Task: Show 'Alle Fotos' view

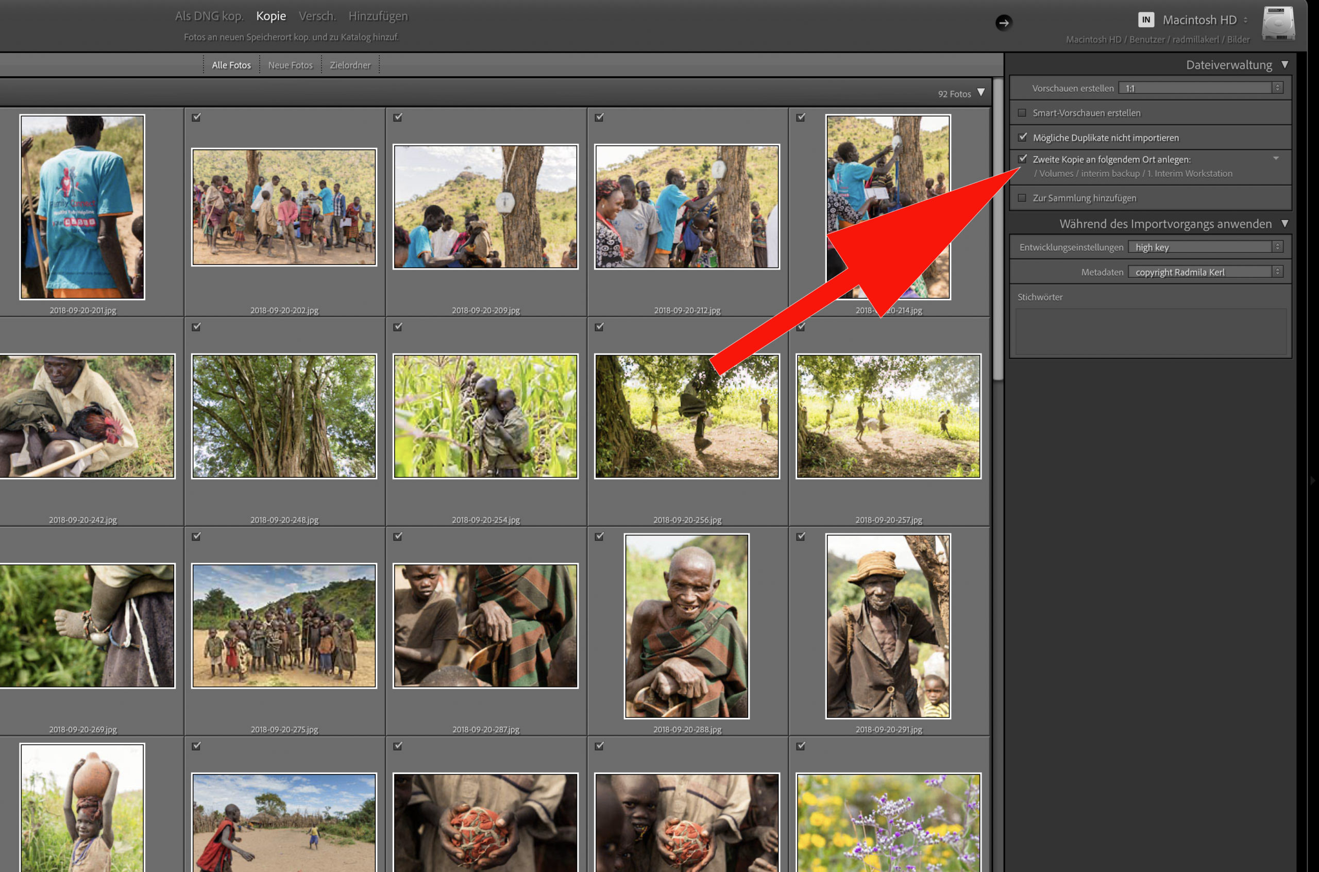Action: (x=231, y=65)
